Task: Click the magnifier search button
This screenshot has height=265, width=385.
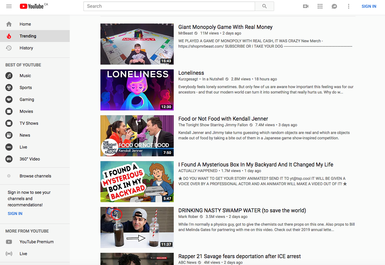Action: point(264,6)
